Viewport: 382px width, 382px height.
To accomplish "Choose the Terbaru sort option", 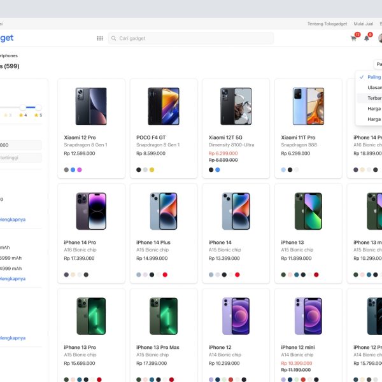I will click(369, 98).
